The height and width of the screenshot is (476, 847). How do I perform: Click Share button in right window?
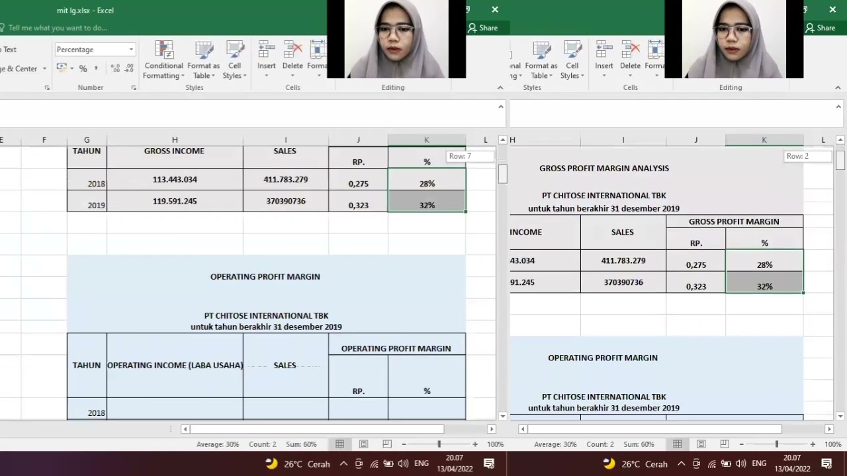point(821,28)
